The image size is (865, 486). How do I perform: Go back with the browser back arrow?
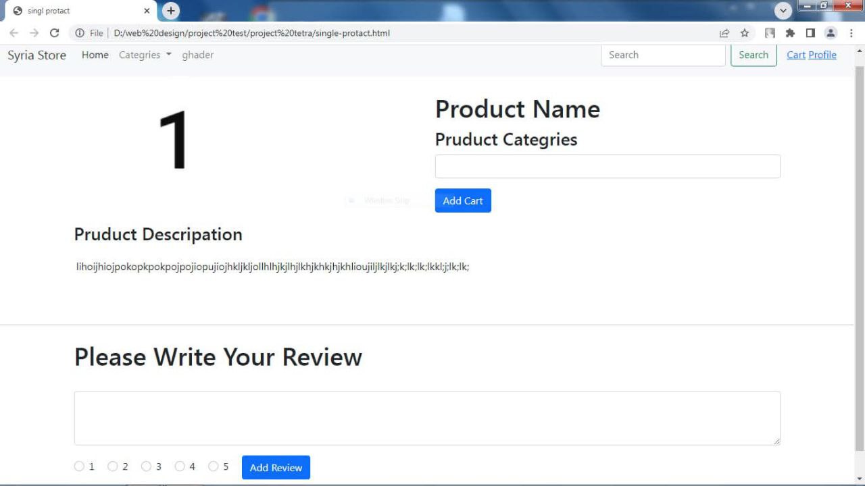click(14, 33)
